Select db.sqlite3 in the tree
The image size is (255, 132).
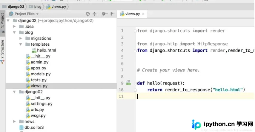(34, 128)
